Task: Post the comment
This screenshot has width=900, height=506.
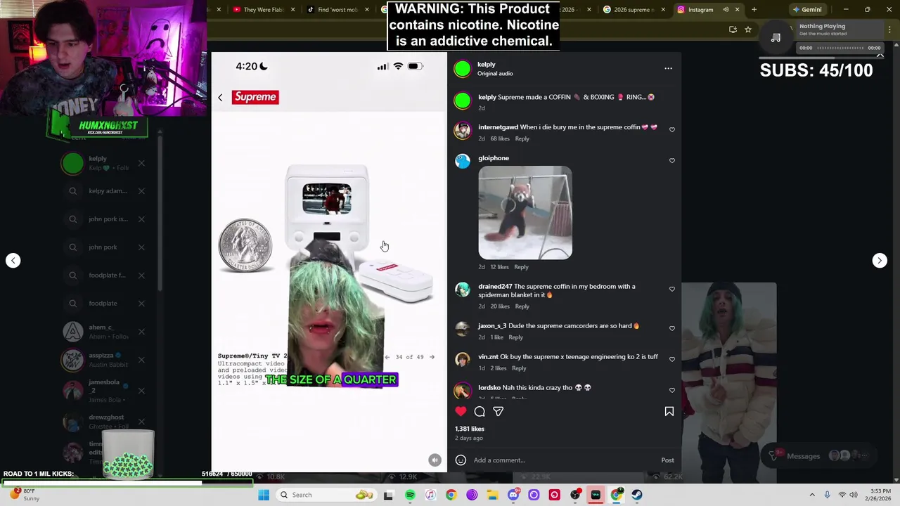Action: pyautogui.click(x=667, y=460)
